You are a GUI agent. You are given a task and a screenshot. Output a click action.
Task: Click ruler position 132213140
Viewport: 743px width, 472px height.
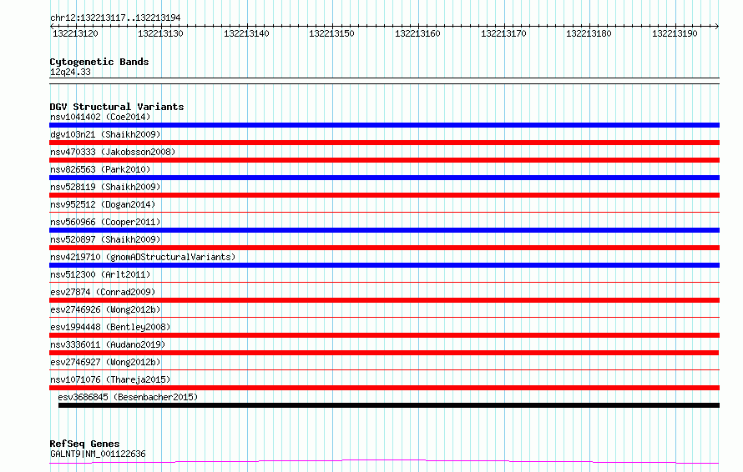[246, 33]
